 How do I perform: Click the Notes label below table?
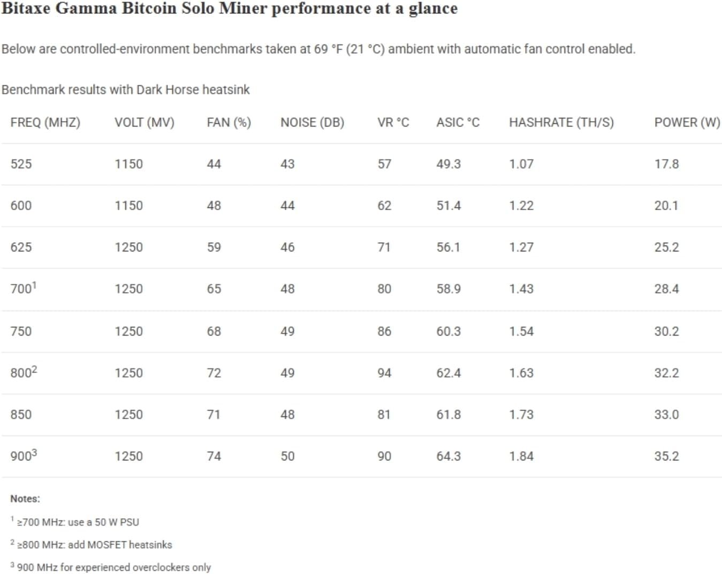pyautogui.click(x=25, y=499)
